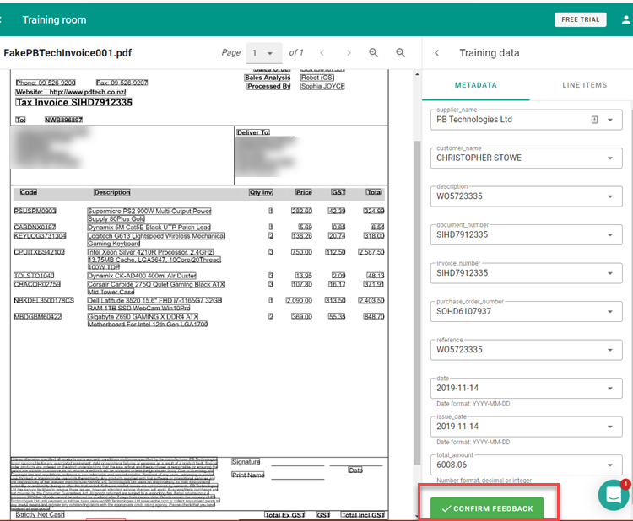Open the issue_date dropdown arrow
This screenshot has height=521, width=633.
[610, 427]
